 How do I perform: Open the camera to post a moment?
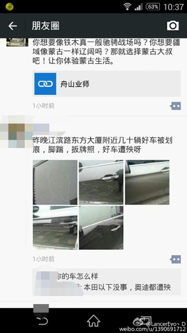[173, 26]
